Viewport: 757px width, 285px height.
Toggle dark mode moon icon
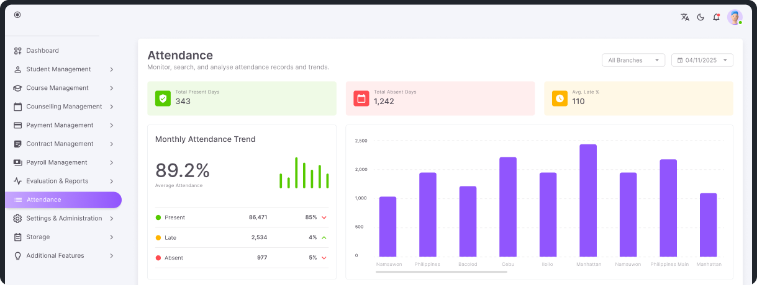pyautogui.click(x=700, y=17)
